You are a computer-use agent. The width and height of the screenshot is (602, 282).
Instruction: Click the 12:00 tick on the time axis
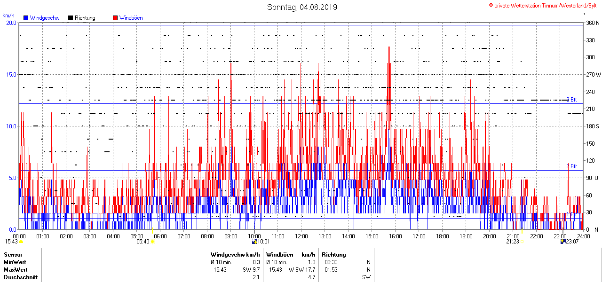pyautogui.click(x=301, y=236)
